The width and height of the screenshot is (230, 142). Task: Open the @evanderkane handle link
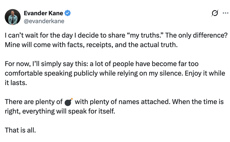(x=44, y=21)
